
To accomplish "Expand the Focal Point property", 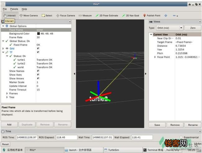I will pos(155,57).
